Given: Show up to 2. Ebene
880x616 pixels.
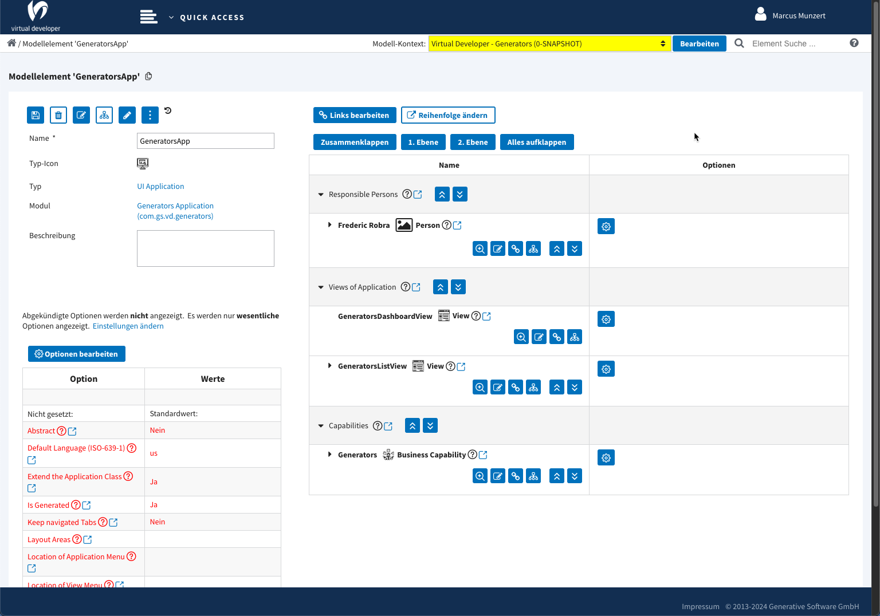Looking at the screenshot, I should pyautogui.click(x=473, y=142).
